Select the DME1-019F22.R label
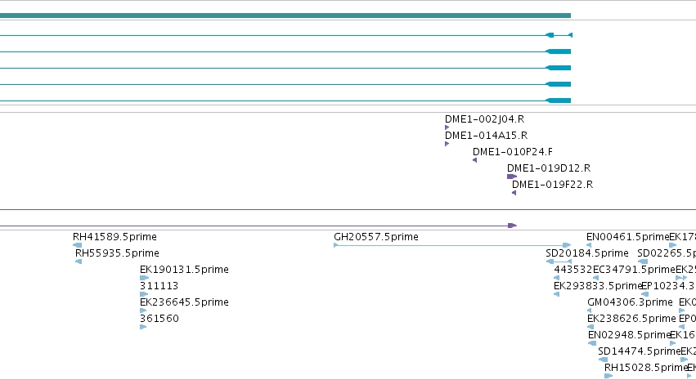The height and width of the screenshot is (380, 696). 552,185
